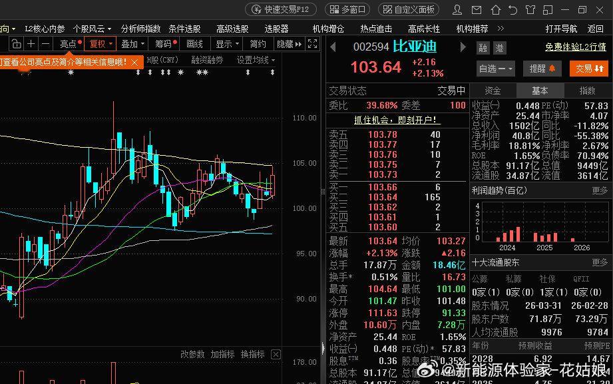
Task: Select the 社保 holder tab
Action: pos(547,279)
